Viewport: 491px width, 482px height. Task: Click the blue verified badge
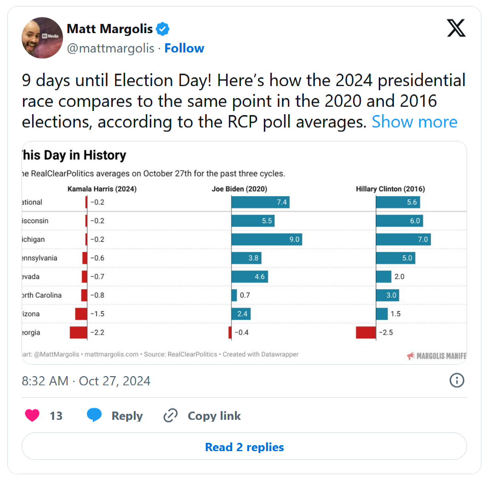(x=162, y=29)
